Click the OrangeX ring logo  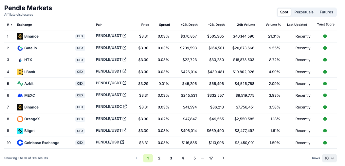[20, 119]
